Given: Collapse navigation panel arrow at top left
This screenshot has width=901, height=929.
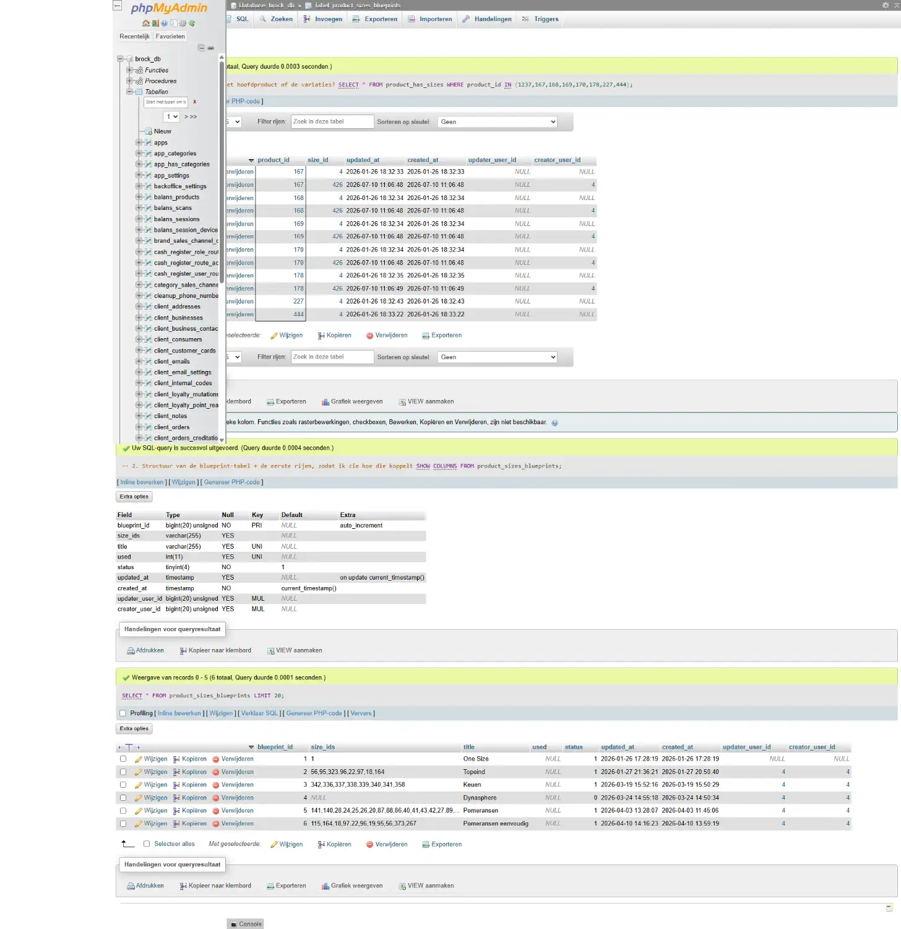Looking at the screenshot, I should [x=117, y=6].
